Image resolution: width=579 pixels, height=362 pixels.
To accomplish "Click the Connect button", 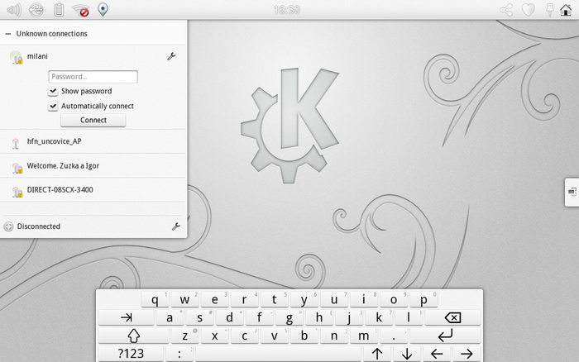I will pos(93,121).
